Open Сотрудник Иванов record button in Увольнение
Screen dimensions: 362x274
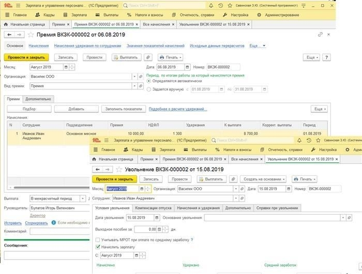click(x=242, y=199)
